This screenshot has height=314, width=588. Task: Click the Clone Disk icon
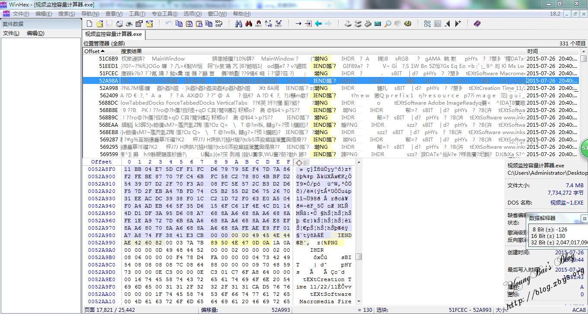tap(358, 24)
